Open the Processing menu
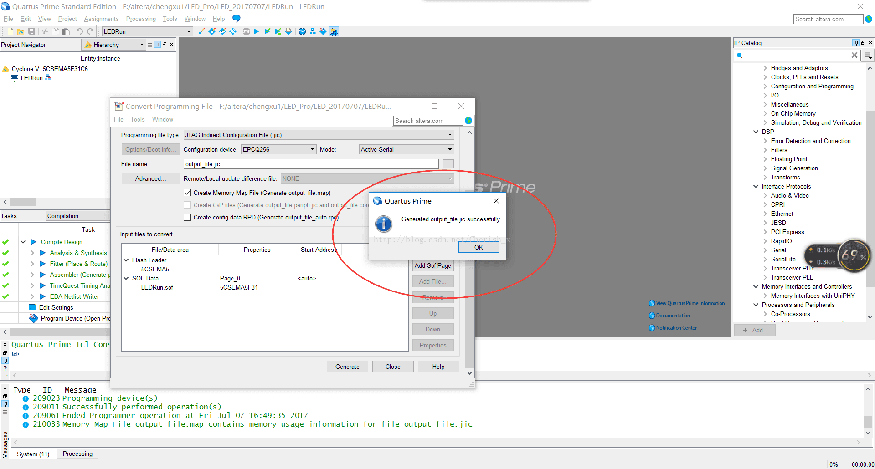This screenshot has height=469, width=875. pyautogui.click(x=141, y=19)
